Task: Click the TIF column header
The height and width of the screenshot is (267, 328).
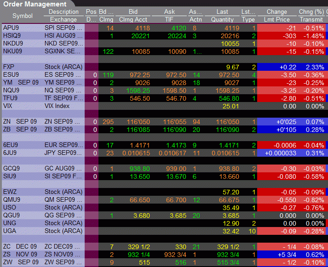Action: click(169, 19)
